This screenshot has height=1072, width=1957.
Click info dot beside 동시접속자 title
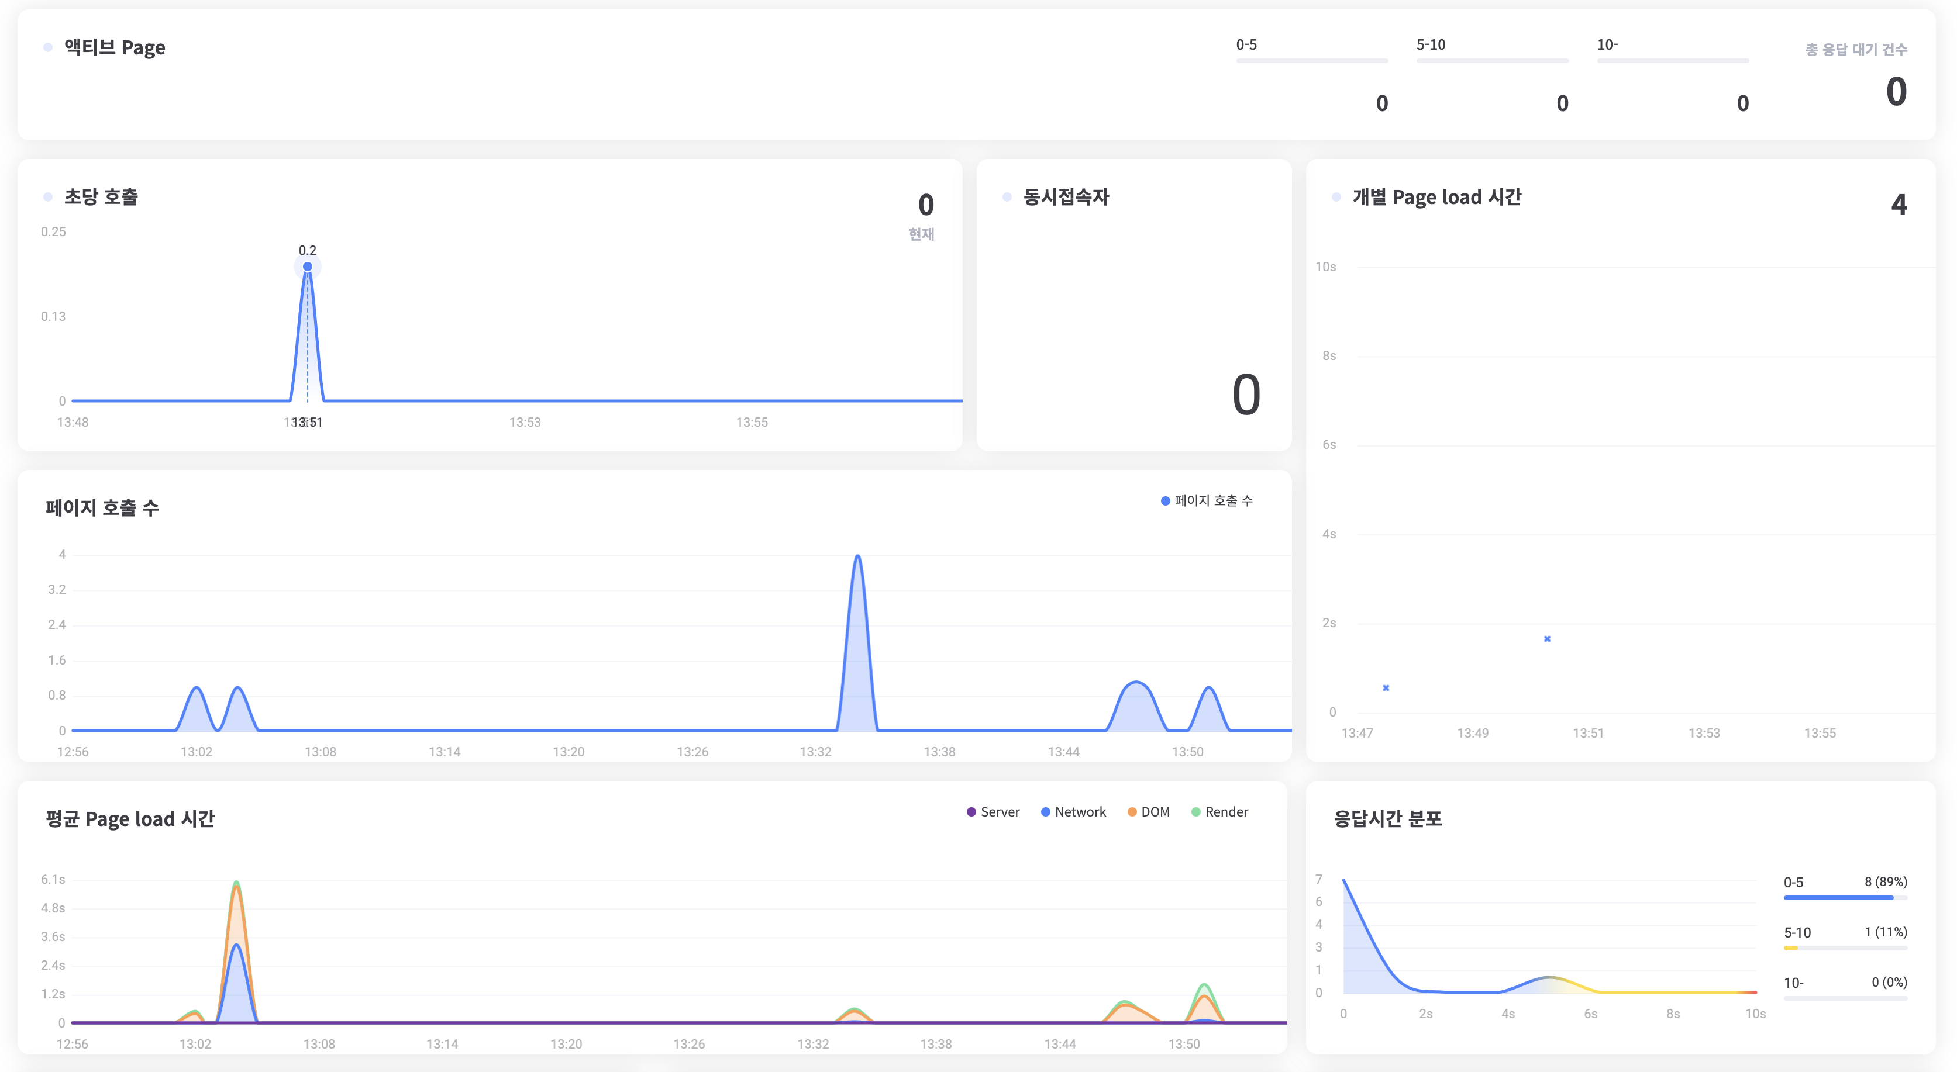coord(1007,198)
